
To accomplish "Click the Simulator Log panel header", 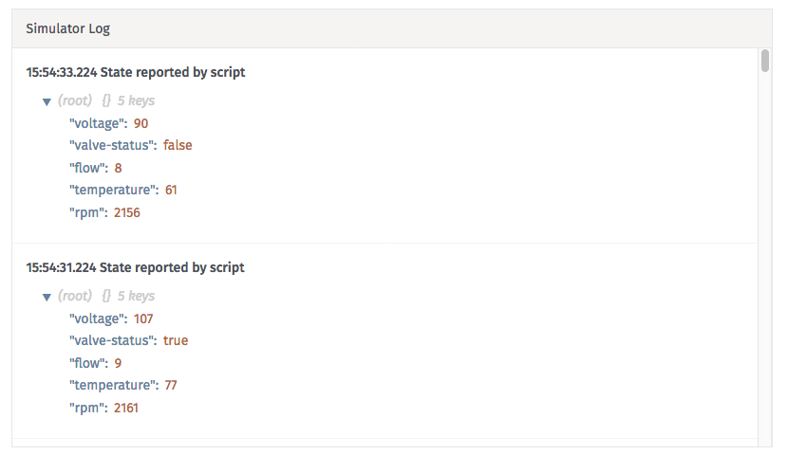I will (392, 28).
